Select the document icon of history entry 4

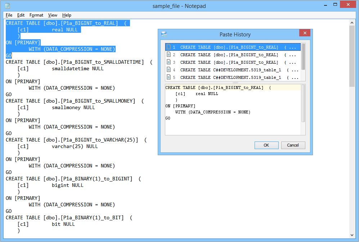click(169, 70)
